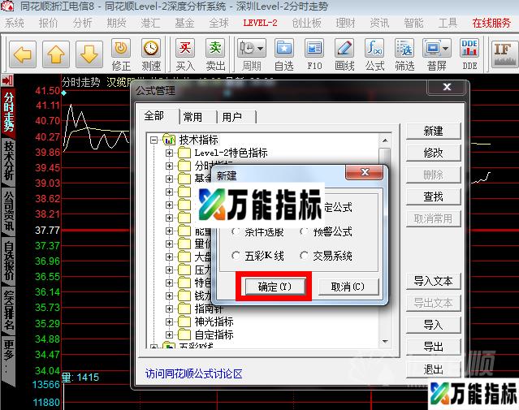Screen dimensions: 519x410
Task: Expand the 神光指标 folder
Action: click(x=169, y=322)
